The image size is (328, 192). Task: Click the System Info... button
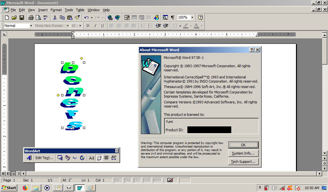point(243,153)
